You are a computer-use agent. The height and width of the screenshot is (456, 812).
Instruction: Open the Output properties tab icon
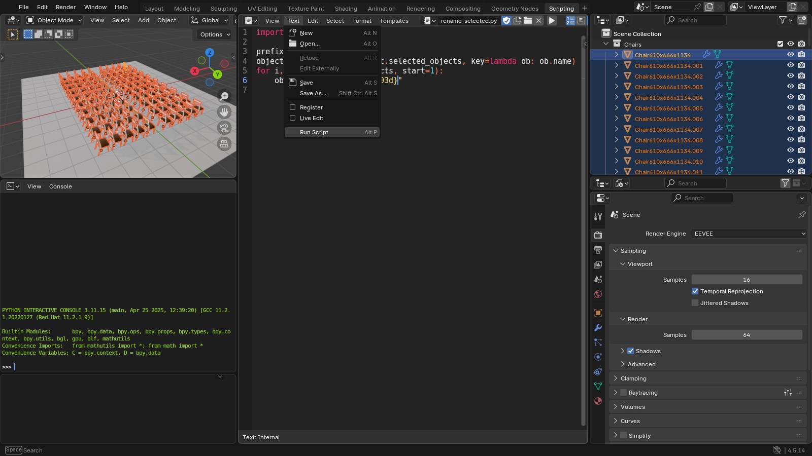coord(598,250)
